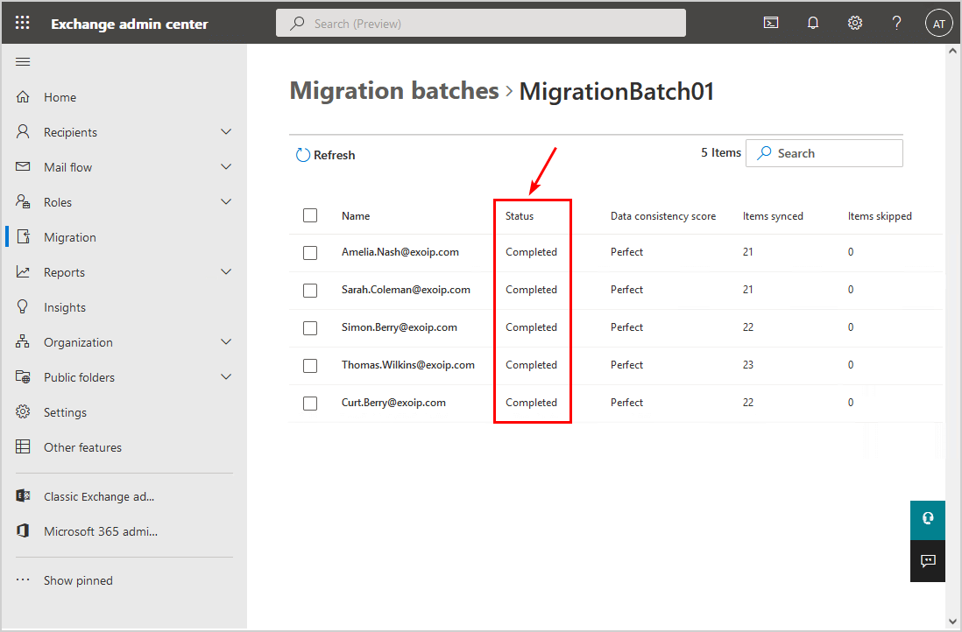Select Roles in the sidebar menu
962x632 pixels.
(58, 201)
